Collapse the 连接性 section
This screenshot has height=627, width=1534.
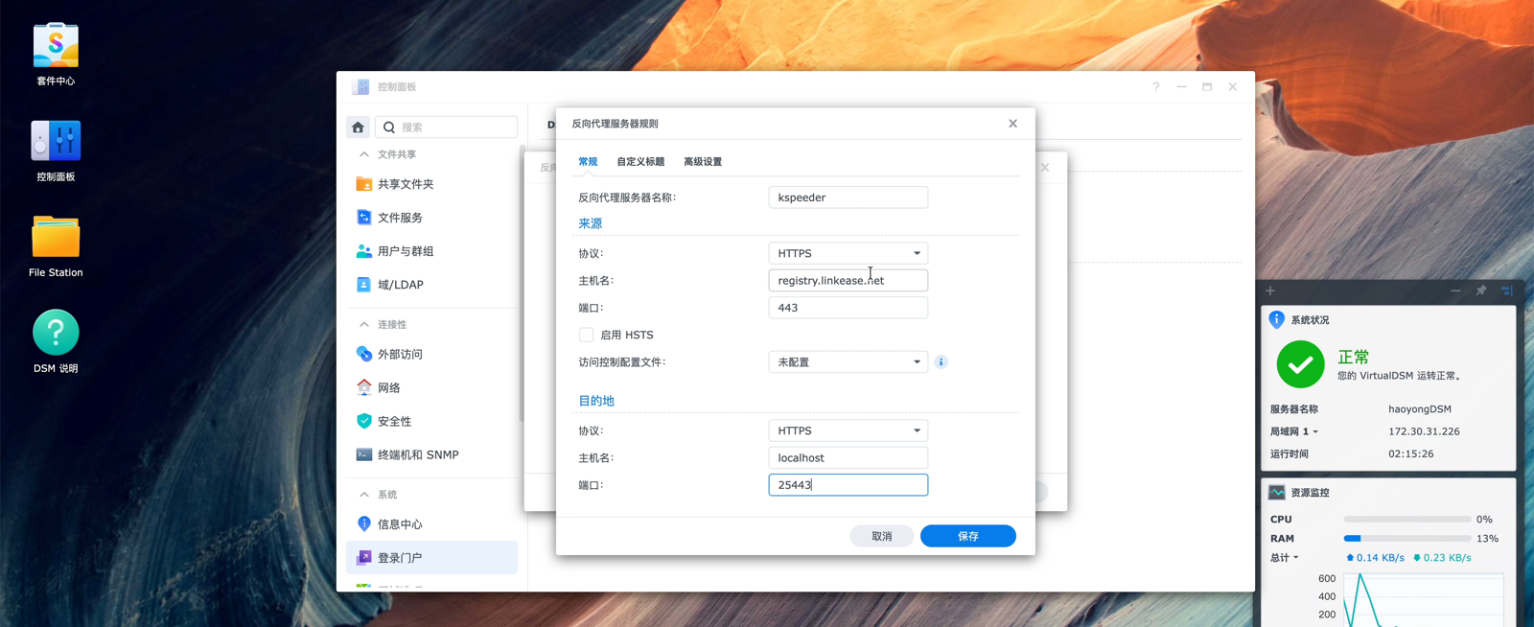pos(364,325)
